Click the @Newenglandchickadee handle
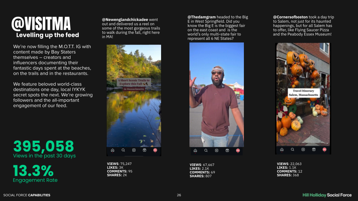358x201 pixels. tap(125, 20)
